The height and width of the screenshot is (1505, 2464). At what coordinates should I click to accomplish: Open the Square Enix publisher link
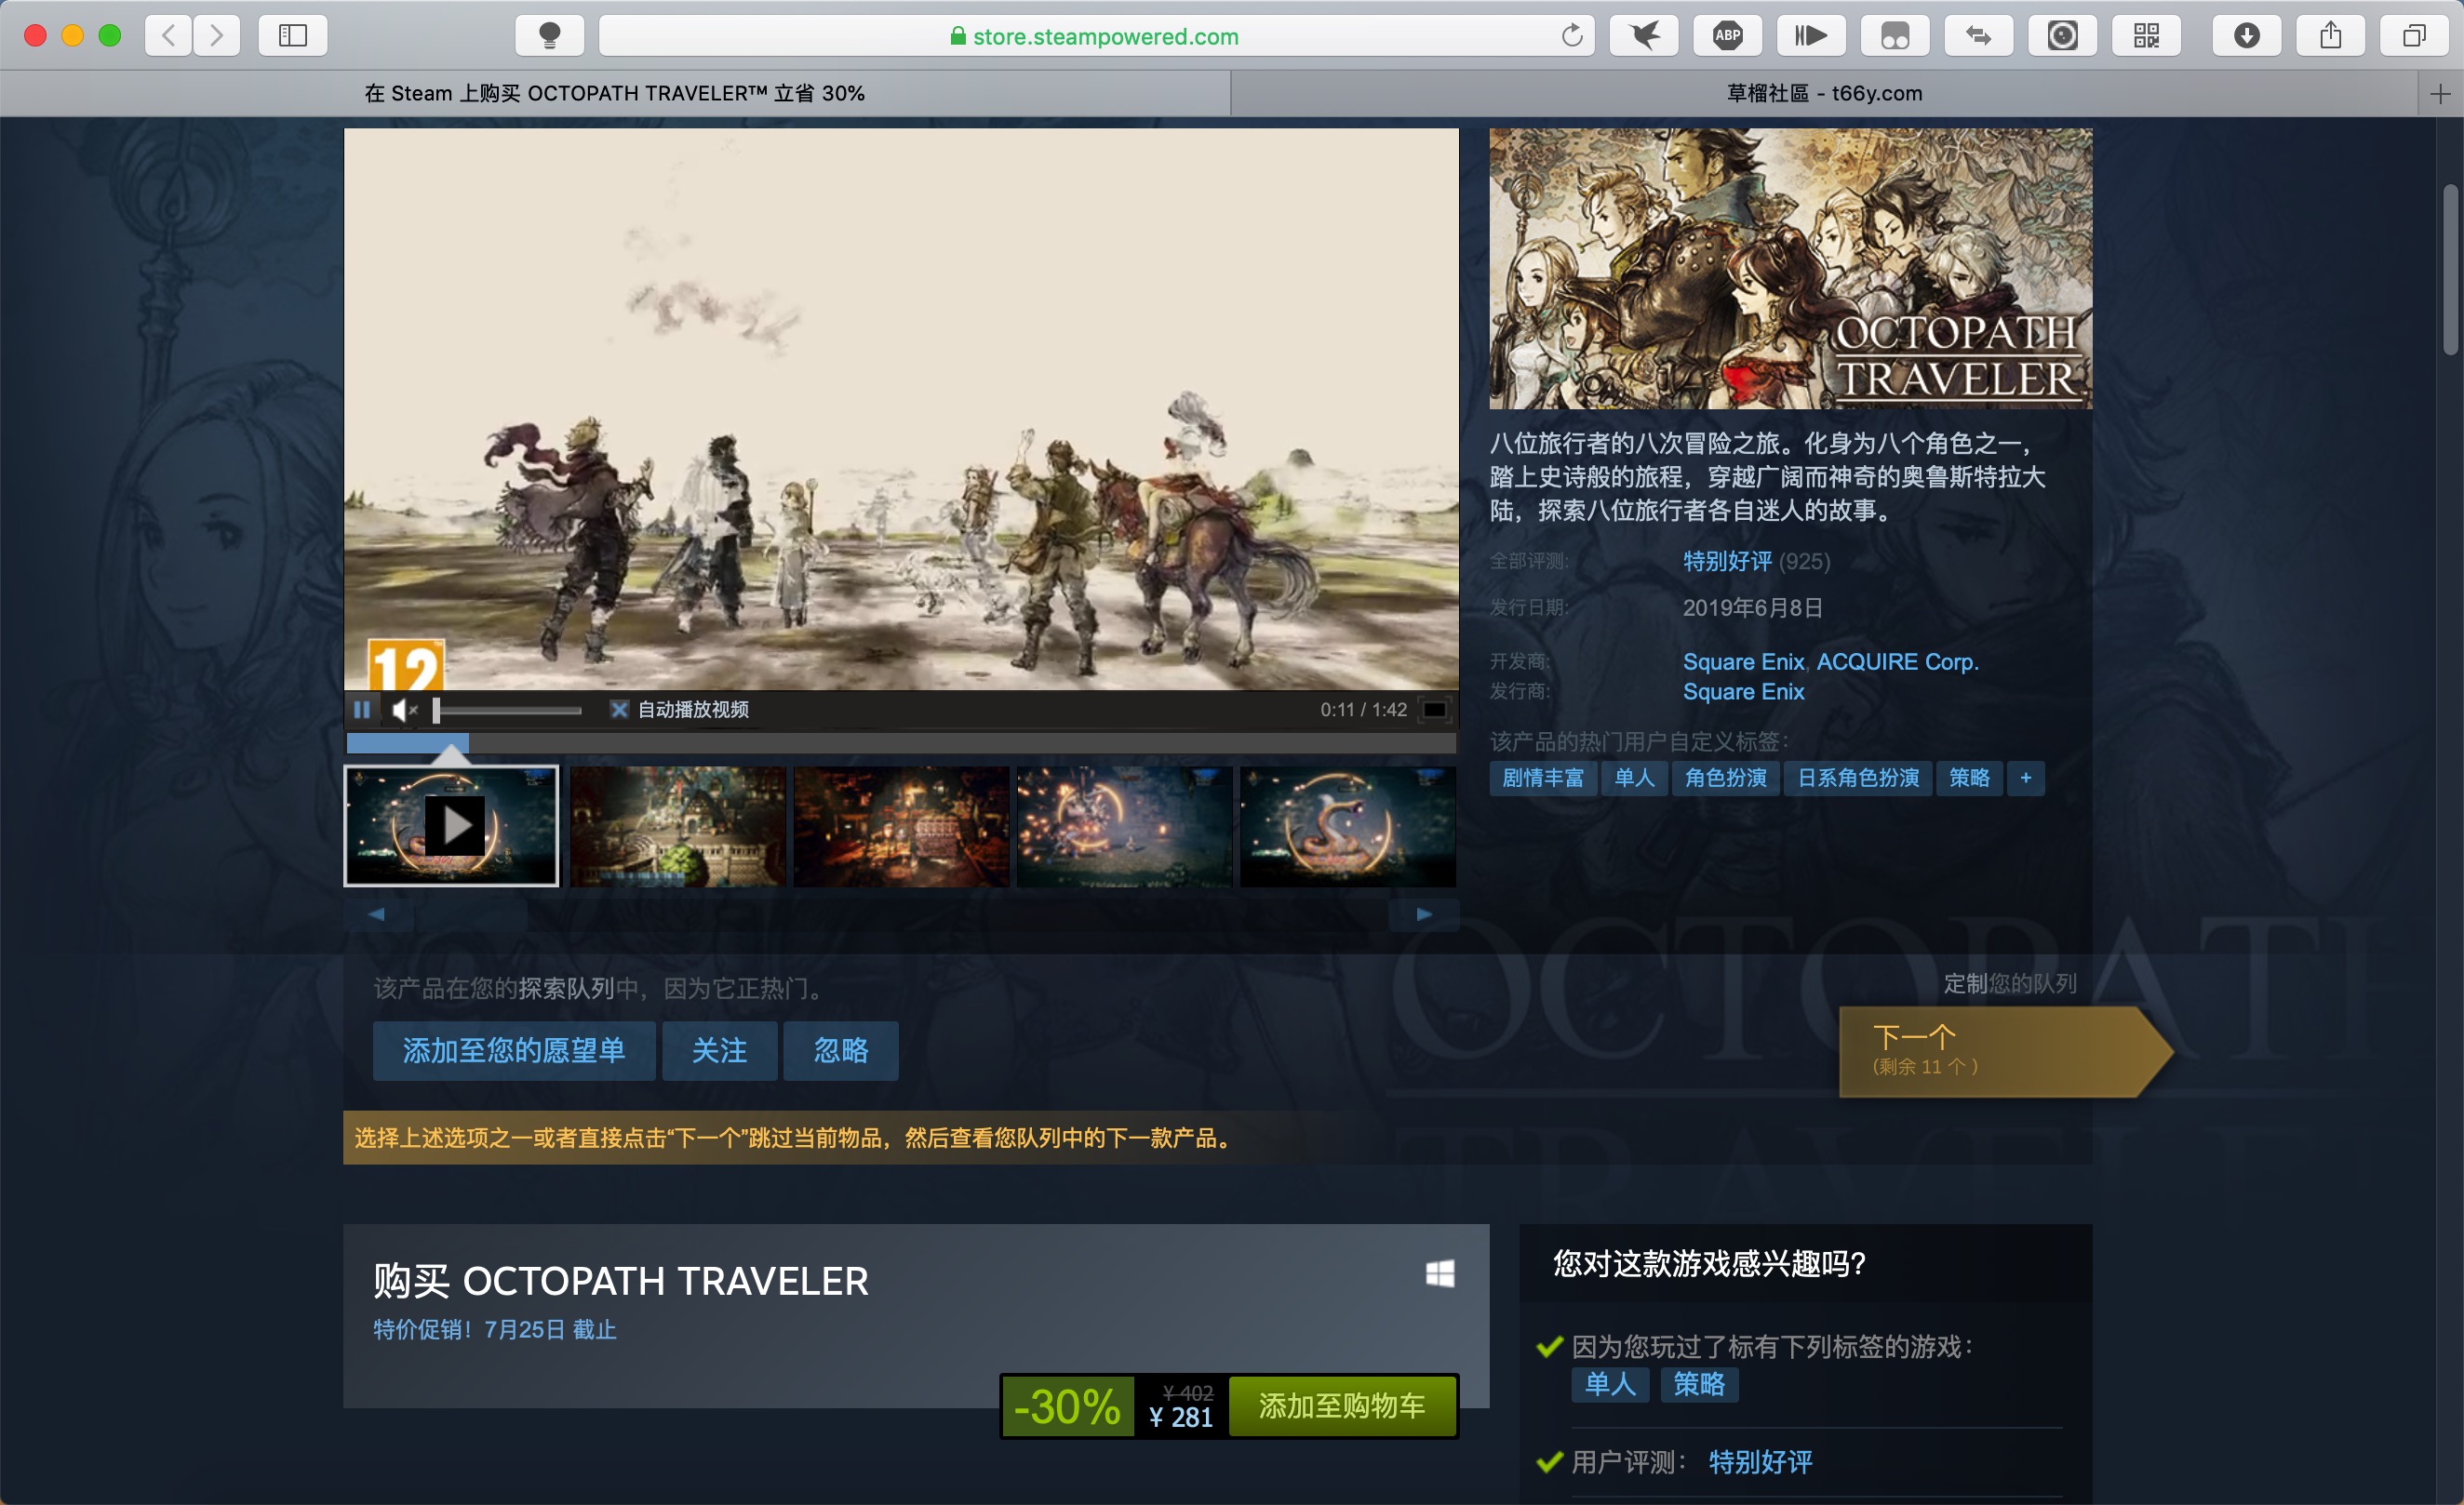pos(1743,691)
